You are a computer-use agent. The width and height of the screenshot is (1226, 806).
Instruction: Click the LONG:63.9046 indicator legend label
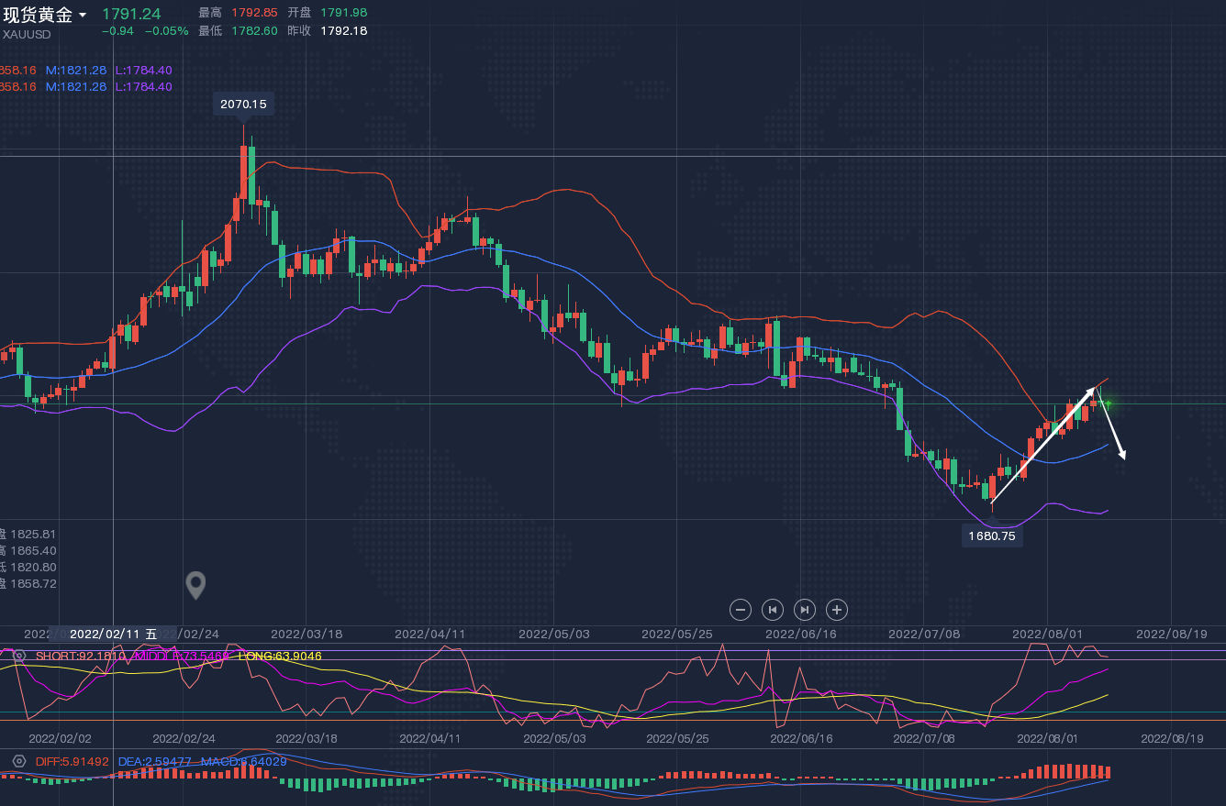(280, 657)
